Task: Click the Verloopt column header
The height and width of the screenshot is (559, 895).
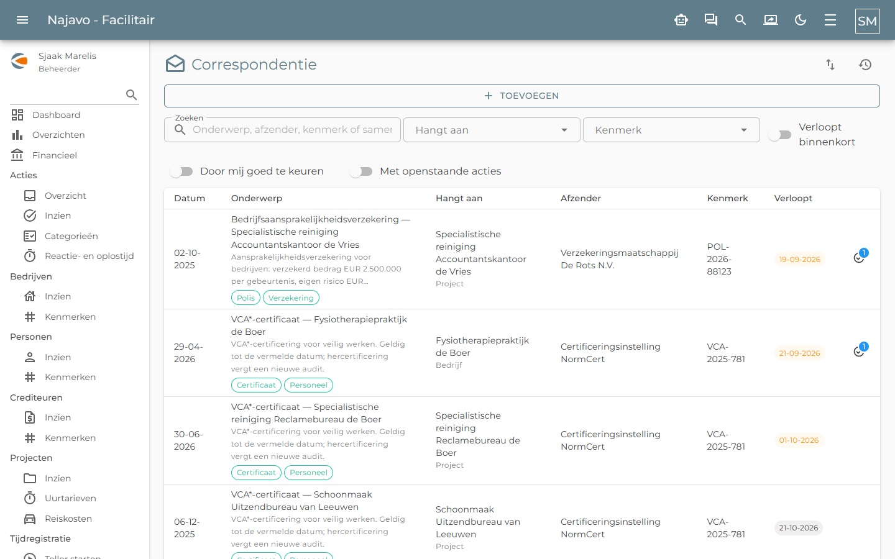Action: click(x=793, y=198)
